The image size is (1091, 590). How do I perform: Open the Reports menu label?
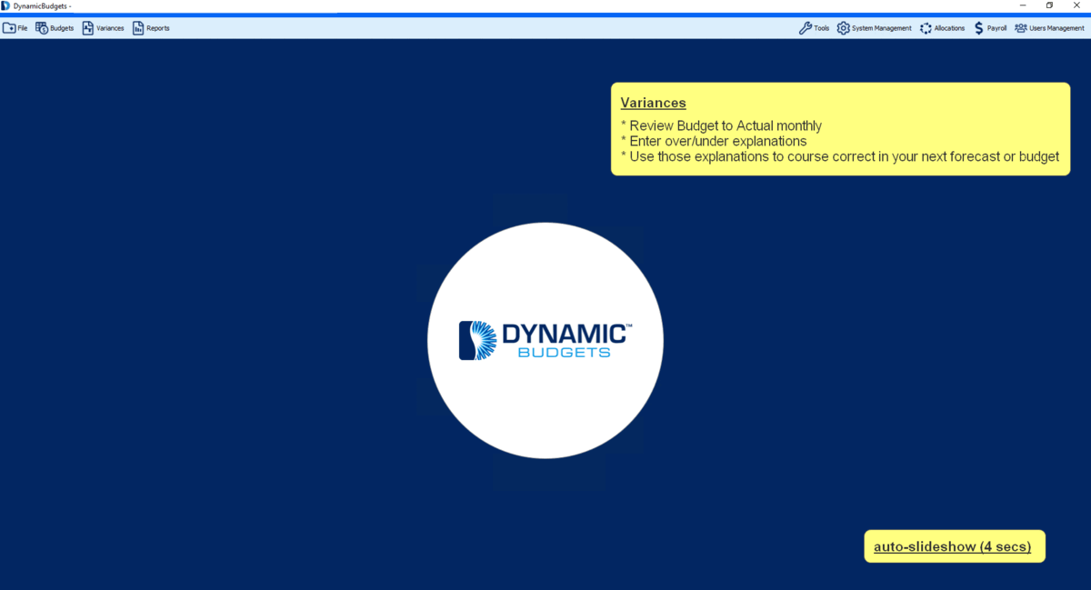coord(158,28)
